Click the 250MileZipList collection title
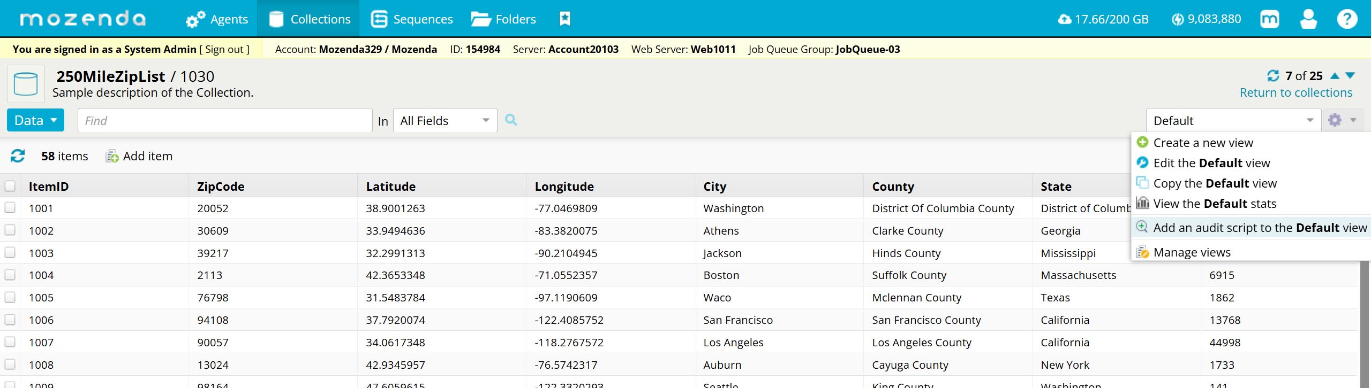The image size is (1371, 388). (x=111, y=76)
